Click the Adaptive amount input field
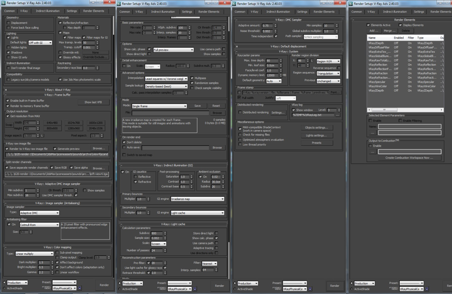452x294 pixels. click(x=267, y=26)
